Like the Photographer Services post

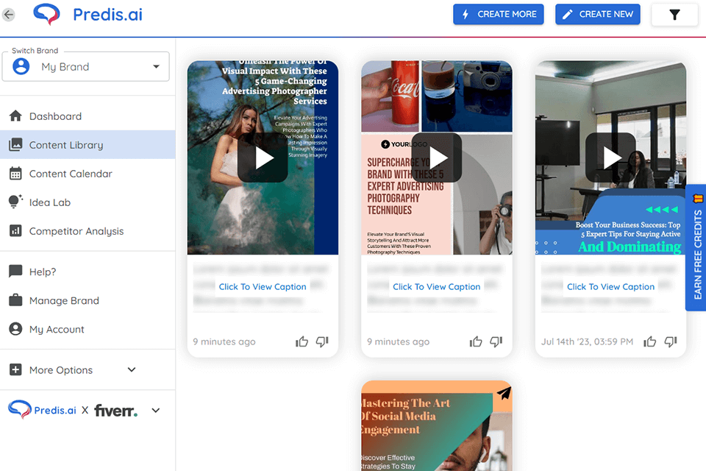click(x=302, y=341)
